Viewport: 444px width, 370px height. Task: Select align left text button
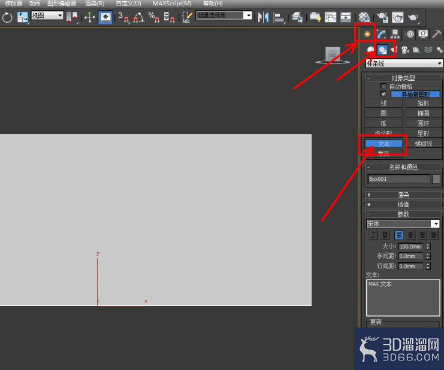pos(399,235)
